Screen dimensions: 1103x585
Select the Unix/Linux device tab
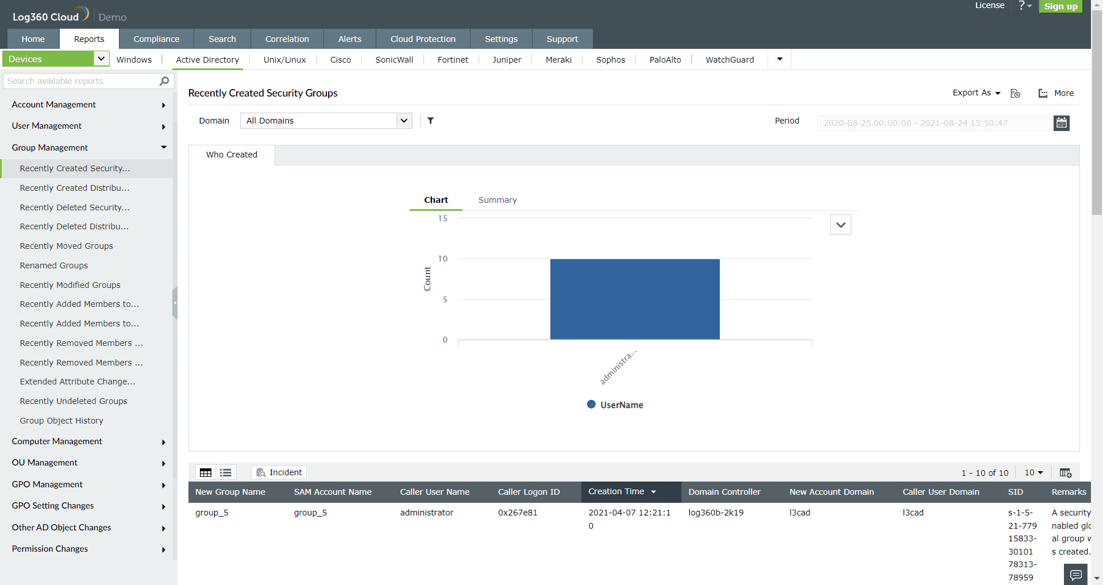coord(284,60)
